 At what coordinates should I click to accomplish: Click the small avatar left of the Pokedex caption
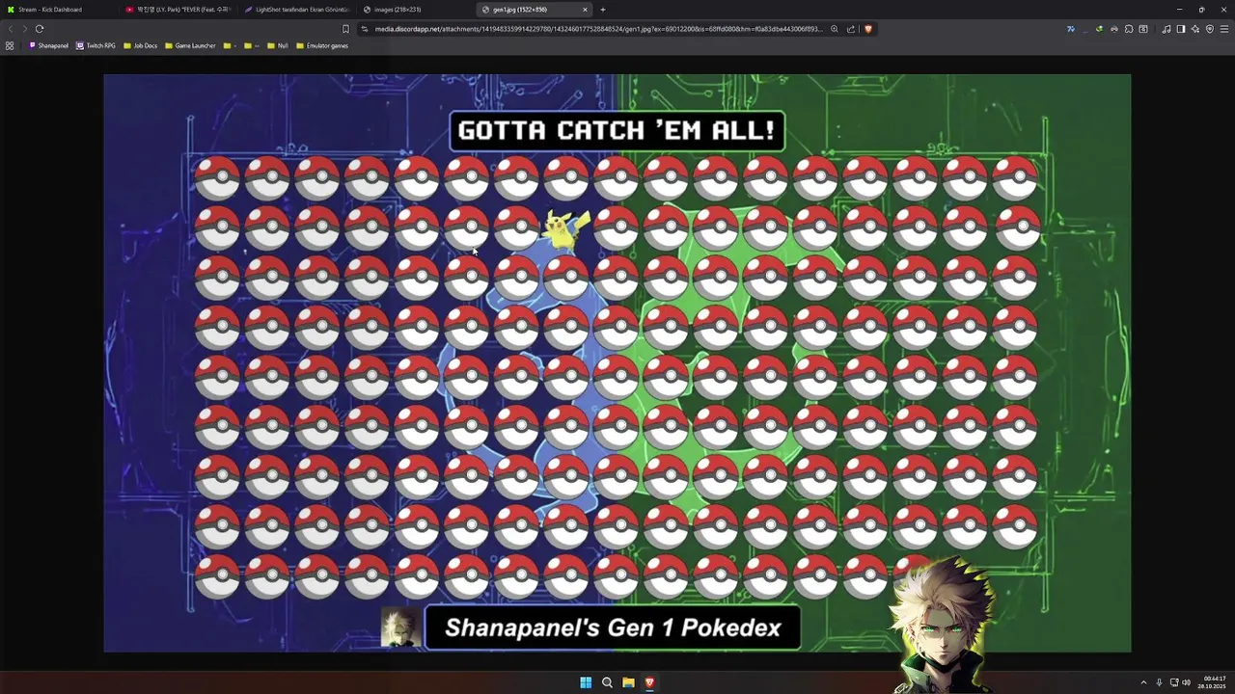coord(401,627)
